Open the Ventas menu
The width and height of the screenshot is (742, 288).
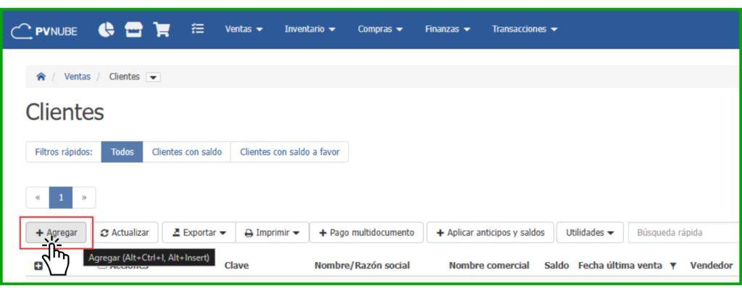pos(243,29)
